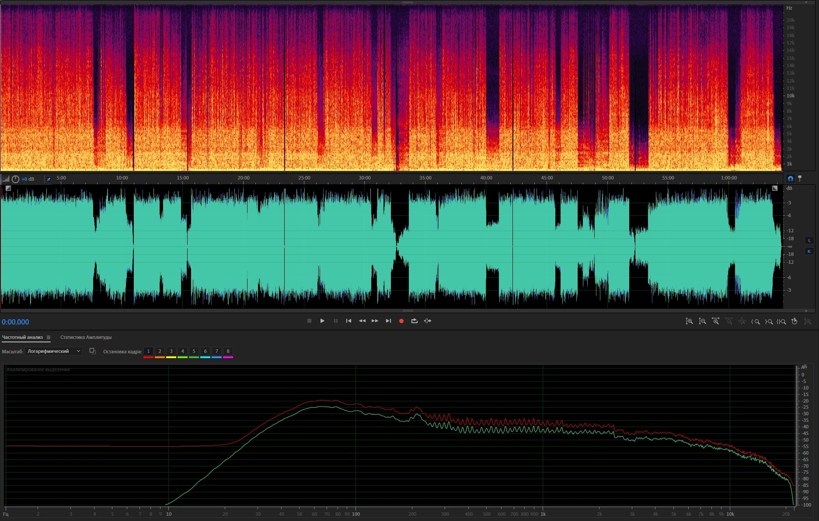Switch to Статистика Амплитуды tab
This screenshot has height=521, width=819.
[x=86, y=337]
